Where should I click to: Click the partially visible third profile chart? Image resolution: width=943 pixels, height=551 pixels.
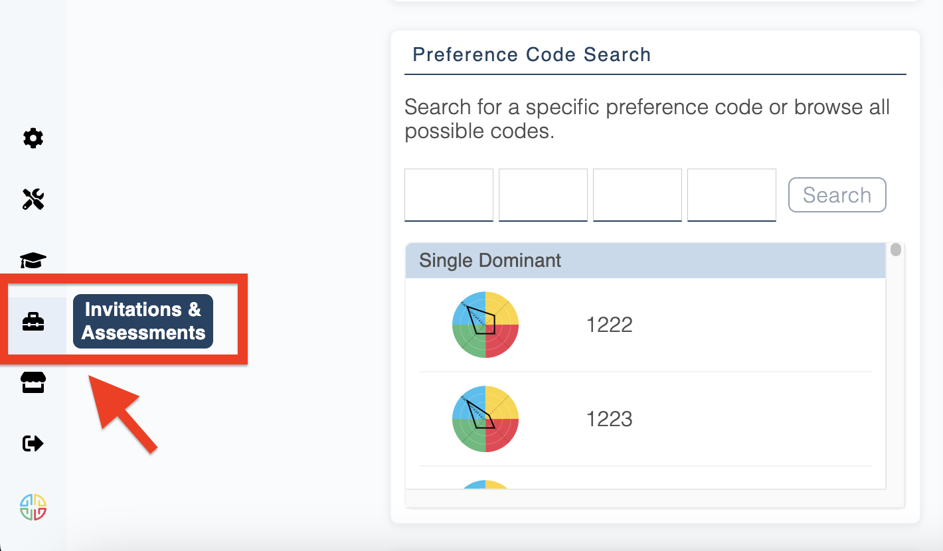coord(485,485)
